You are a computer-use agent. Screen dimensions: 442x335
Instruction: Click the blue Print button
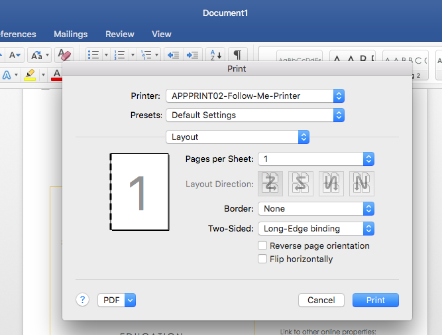(x=376, y=300)
